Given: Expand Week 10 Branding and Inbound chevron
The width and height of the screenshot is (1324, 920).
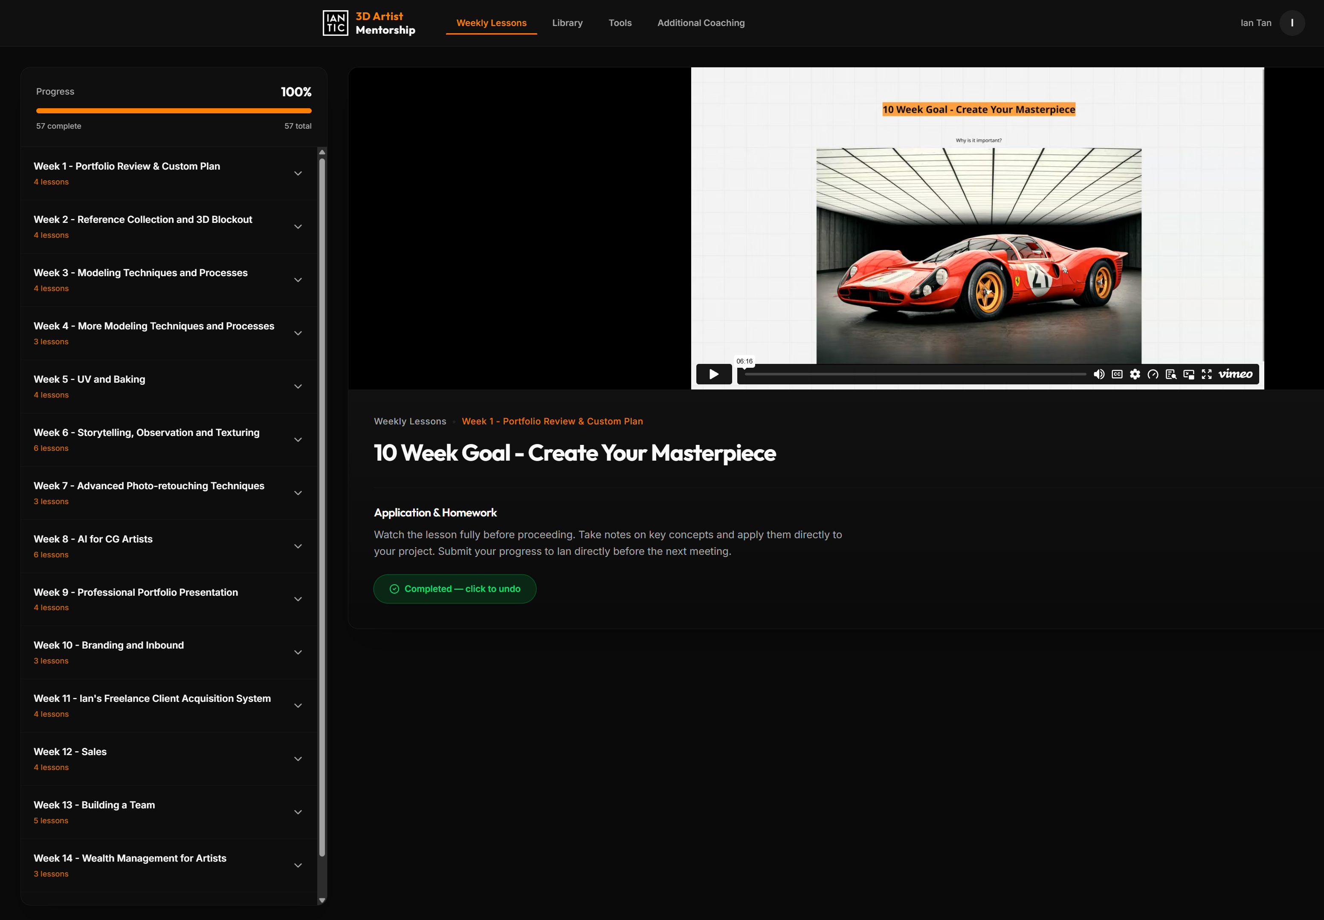Looking at the screenshot, I should point(298,652).
